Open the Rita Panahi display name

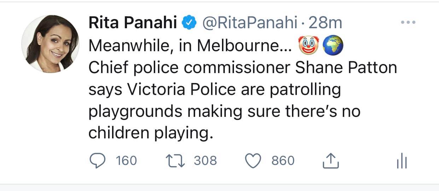coord(133,23)
